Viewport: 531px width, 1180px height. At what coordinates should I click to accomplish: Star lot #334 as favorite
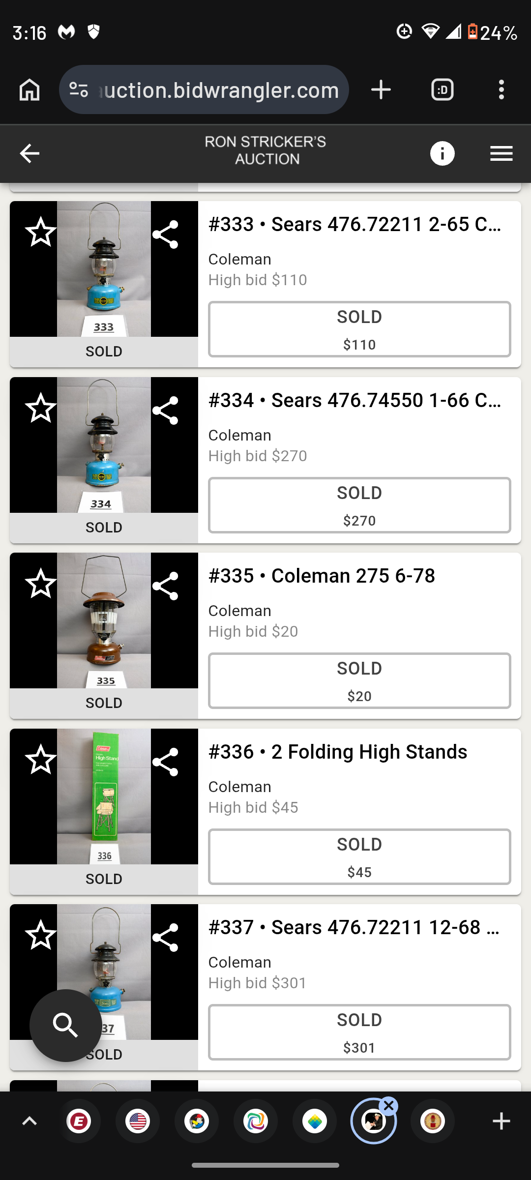tap(41, 408)
